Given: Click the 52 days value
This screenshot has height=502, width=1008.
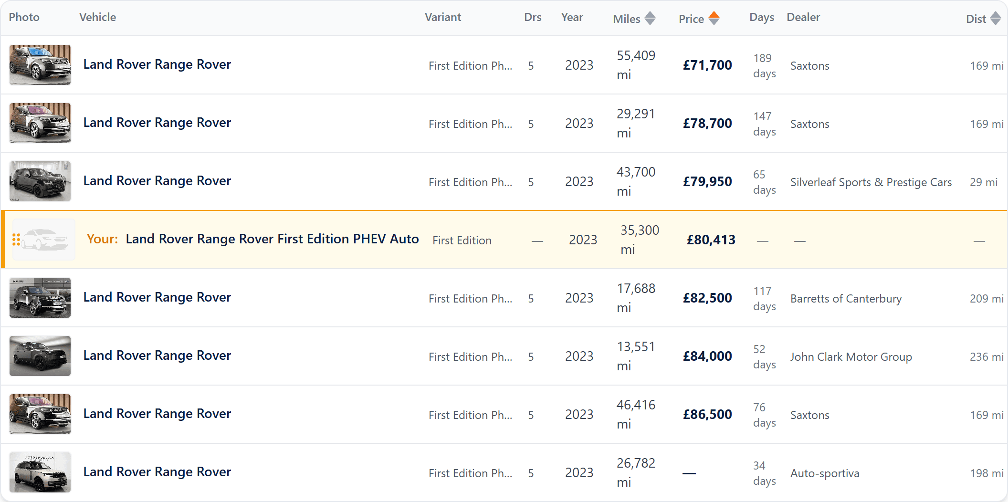Looking at the screenshot, I should pos(765,356).
